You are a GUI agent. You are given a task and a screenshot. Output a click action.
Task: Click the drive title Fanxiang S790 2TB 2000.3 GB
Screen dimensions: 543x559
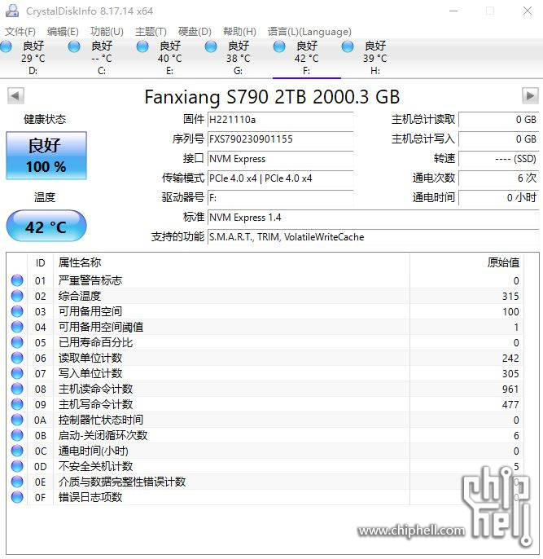tap(273, 97)
